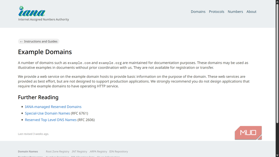Open the Numbers menu item
Image resolution: width=279 pixels, height=157 pixels.
click(x=235, y=11)
